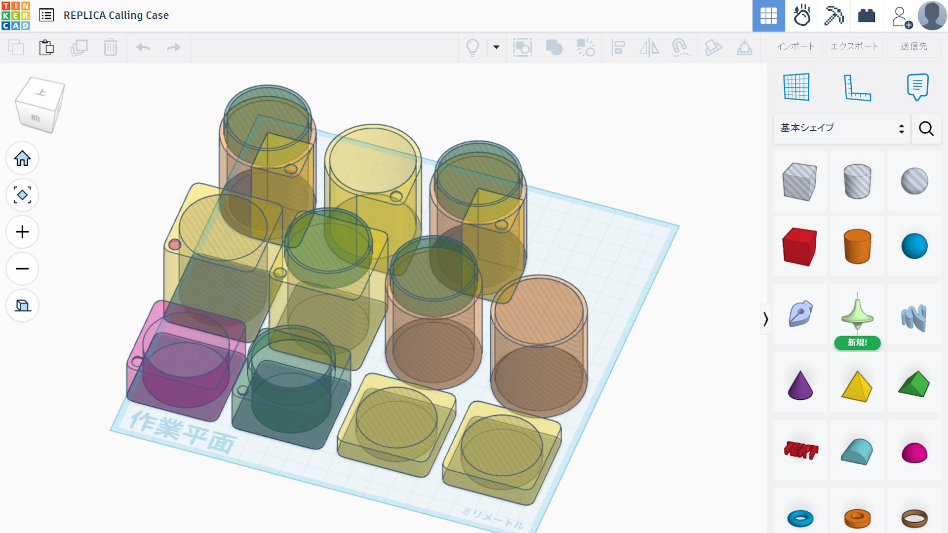Zoom in with the plus button
948x533 pixels.
22,232
